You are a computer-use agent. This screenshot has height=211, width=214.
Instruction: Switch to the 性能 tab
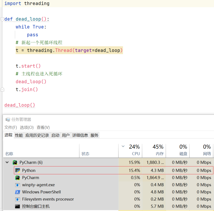pyautogui.click(x=19, y=135)
